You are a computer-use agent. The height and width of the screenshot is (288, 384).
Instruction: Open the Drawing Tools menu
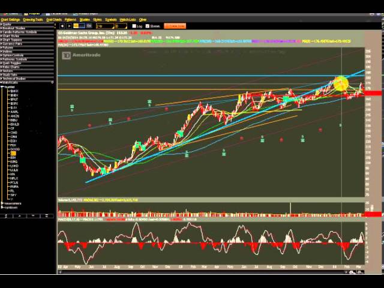(x=33, y=20)
